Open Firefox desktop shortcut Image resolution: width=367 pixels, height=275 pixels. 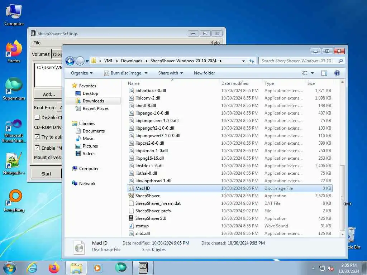(14, 52)
